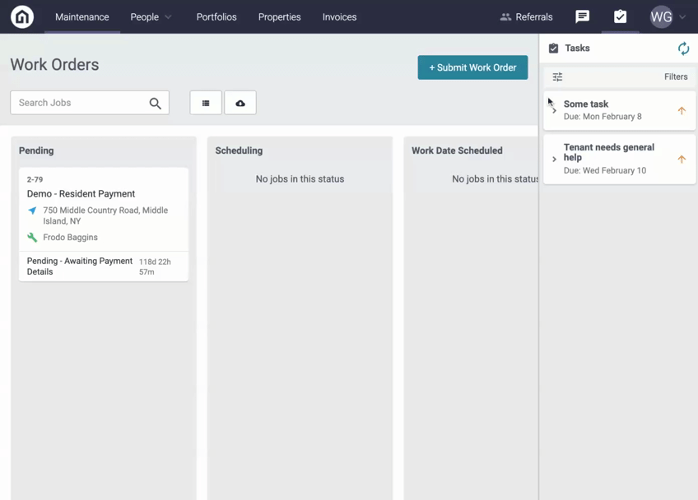Expand the Some task chevron
This screenshot has height=500, width=698.
554,110
